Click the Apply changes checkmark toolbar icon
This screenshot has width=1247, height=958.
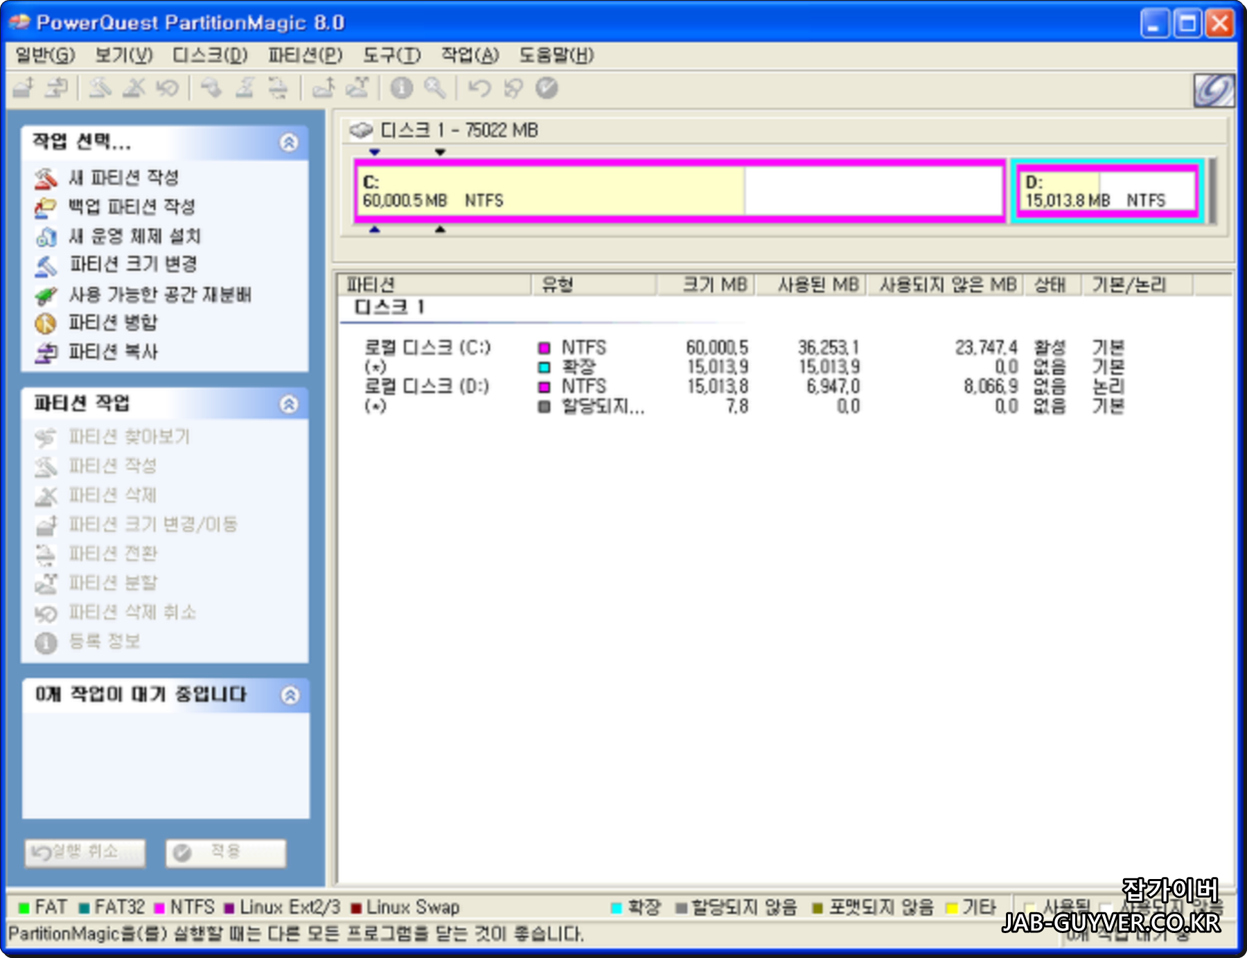click(547, 88)
